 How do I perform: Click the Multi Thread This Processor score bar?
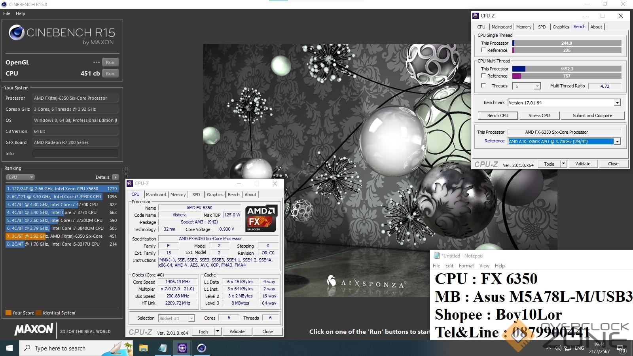(567, 69)
